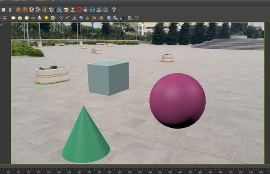Click the brown sphere icon

(x=101, y=18)
